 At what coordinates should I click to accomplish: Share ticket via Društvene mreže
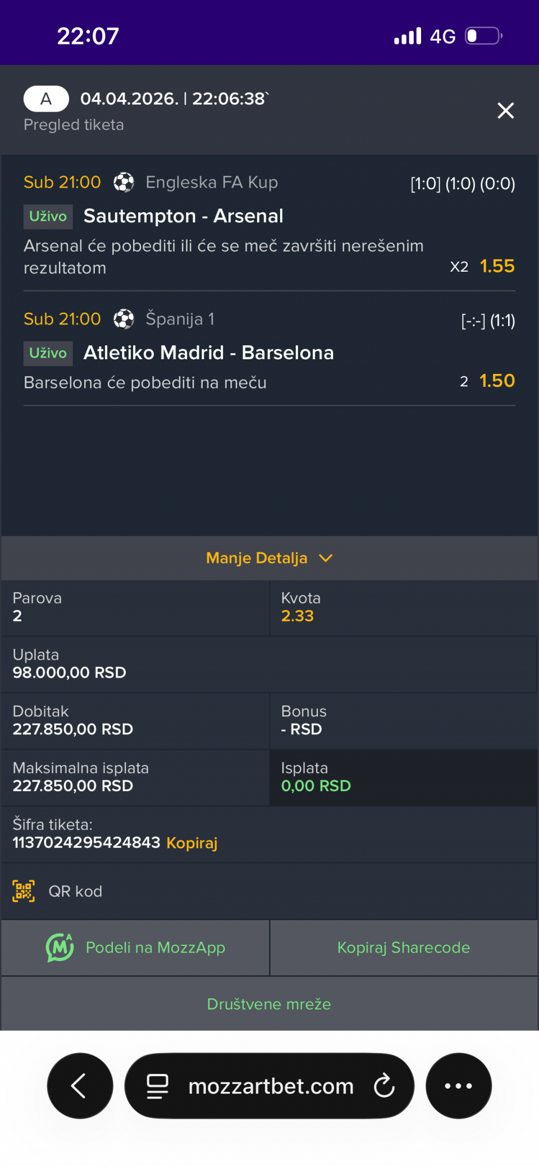[269, 1004]
